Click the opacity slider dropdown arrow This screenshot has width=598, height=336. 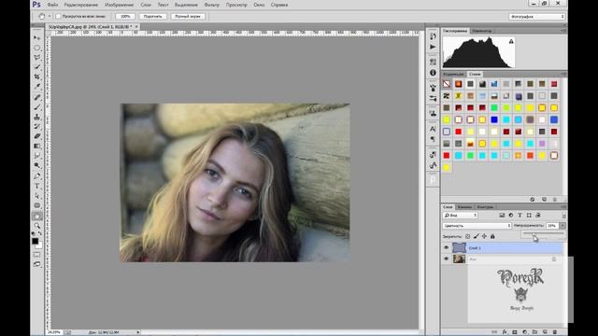click(x=562, y=226)
